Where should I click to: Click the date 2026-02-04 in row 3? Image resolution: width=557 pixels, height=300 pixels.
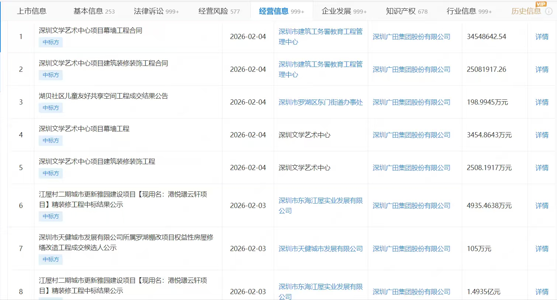pos(248,102)
